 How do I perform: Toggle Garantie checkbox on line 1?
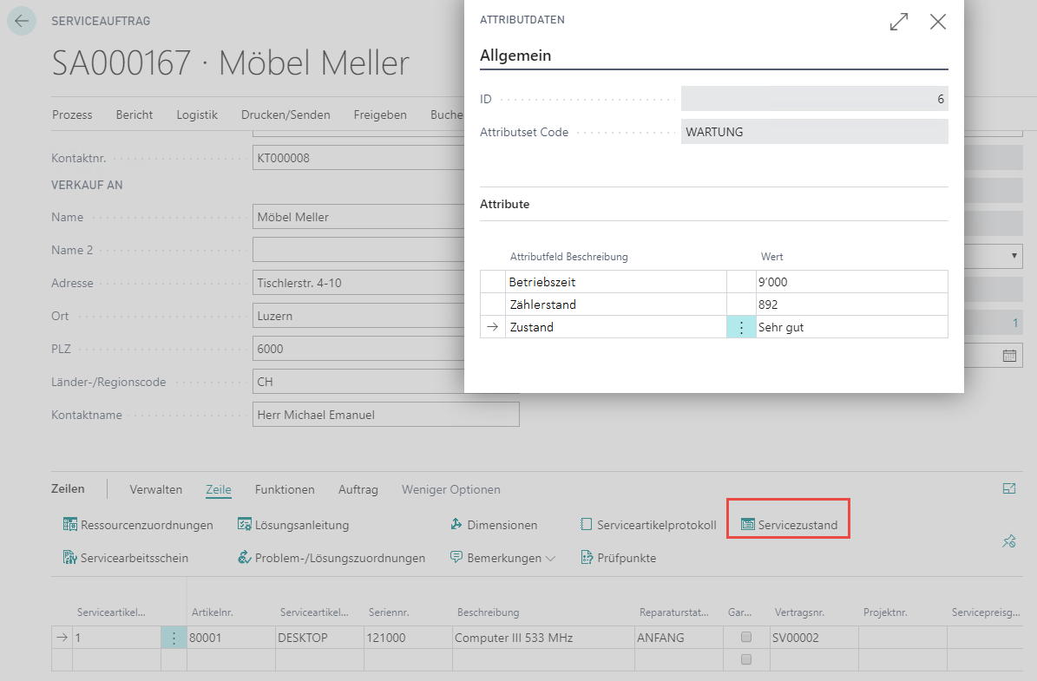tap(746, 638)
